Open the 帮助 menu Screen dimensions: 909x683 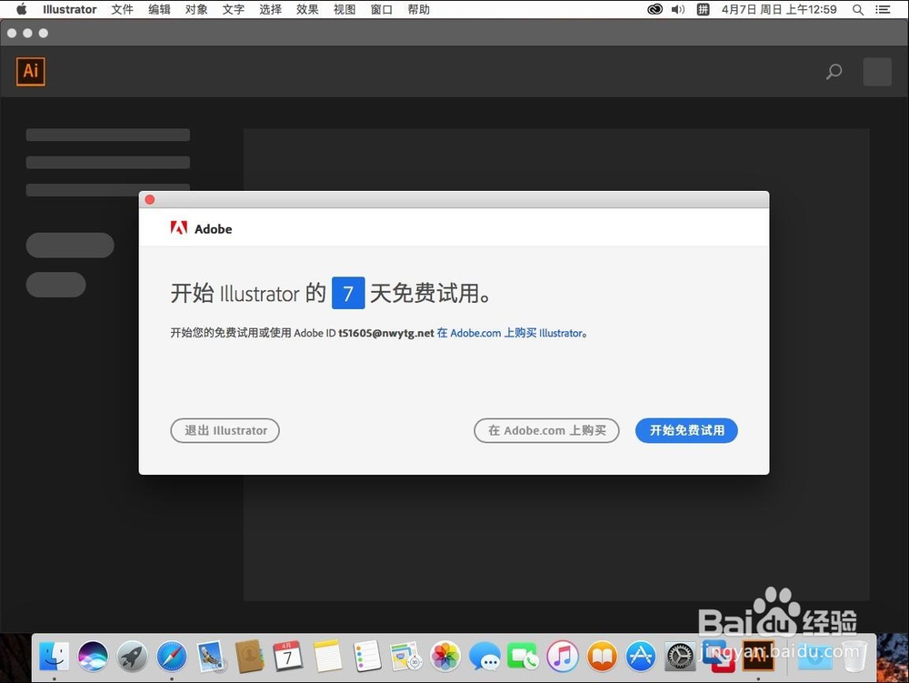[x=418, y=9]
